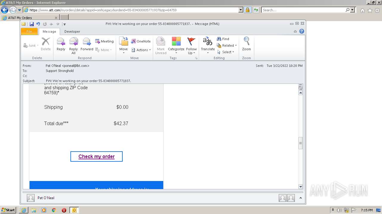This screenshot has width=382, height=214.
Task: Open the IE address bar dropdown
Action: pos(241,10)
